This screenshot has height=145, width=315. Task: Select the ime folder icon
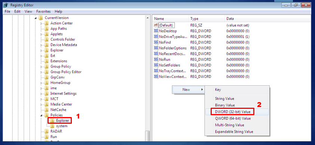47,88
